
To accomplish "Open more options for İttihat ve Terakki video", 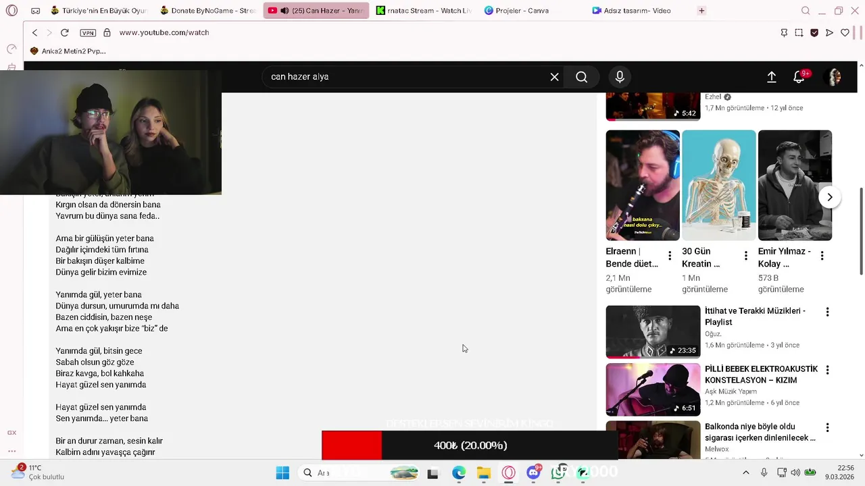I will tap(827, 312).
